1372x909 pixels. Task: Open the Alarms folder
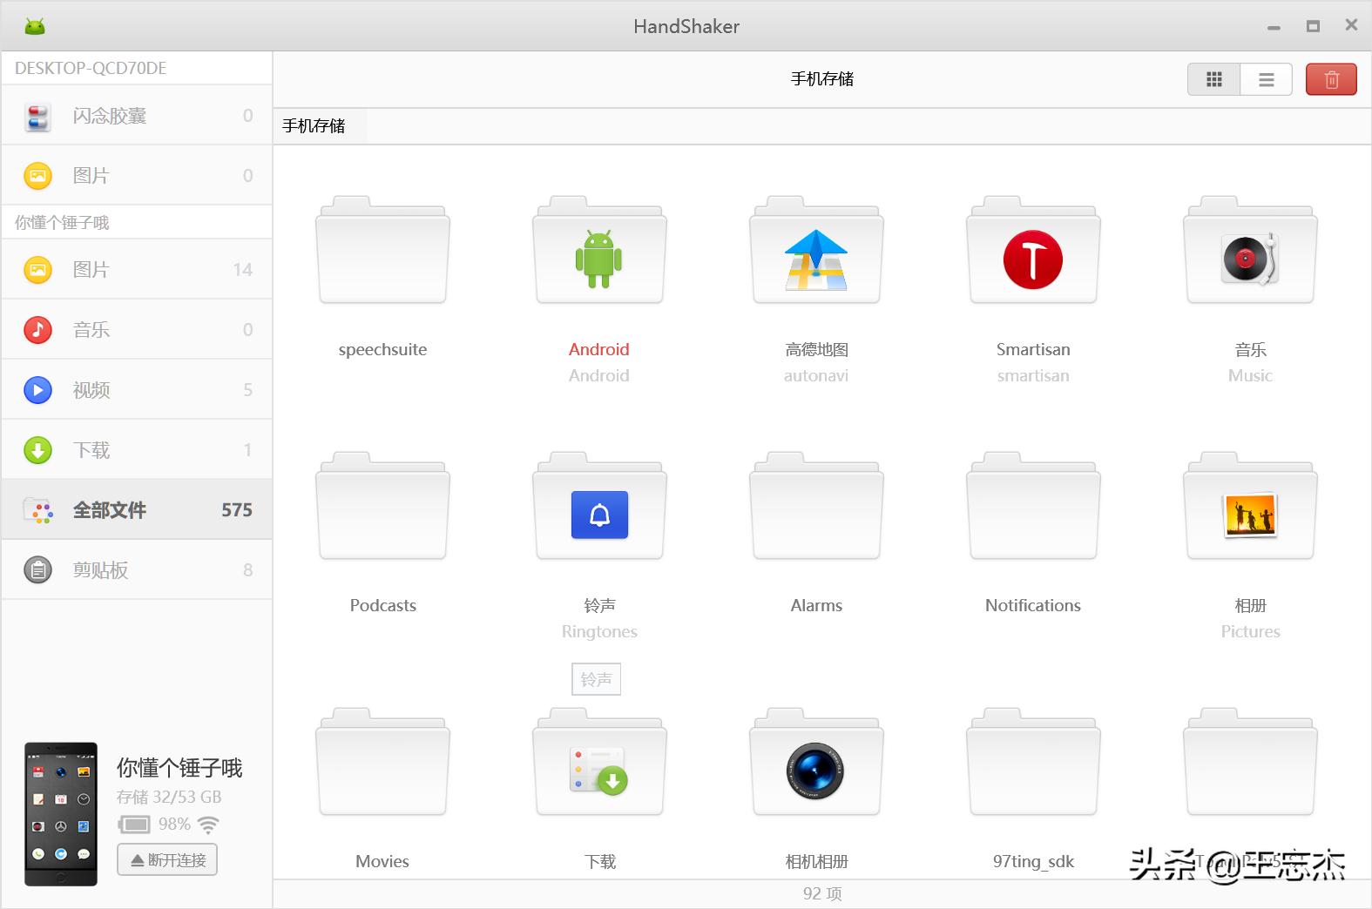[x=816, y=507]
